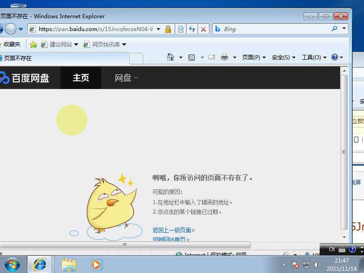Select the 主页 tab in Baidu header

[81, 78]
